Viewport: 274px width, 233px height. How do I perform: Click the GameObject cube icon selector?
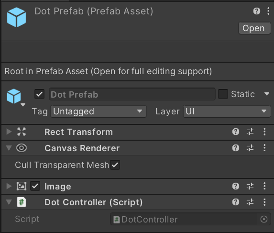[x=16, y=97]
